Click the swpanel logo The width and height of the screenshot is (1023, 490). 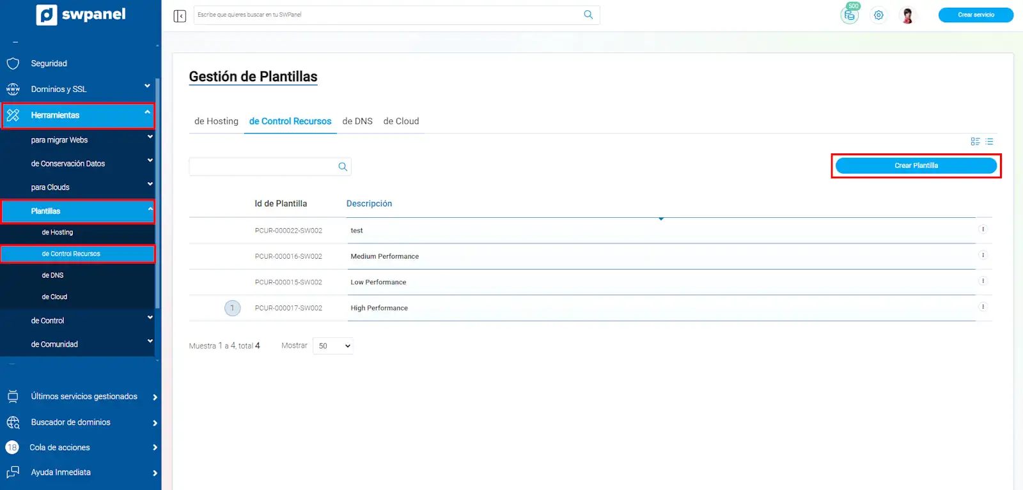[81, 15]
